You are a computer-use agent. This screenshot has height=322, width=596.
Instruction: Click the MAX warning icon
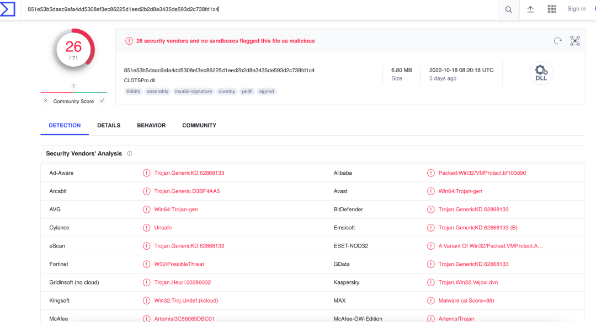click(x=430, y=300)
